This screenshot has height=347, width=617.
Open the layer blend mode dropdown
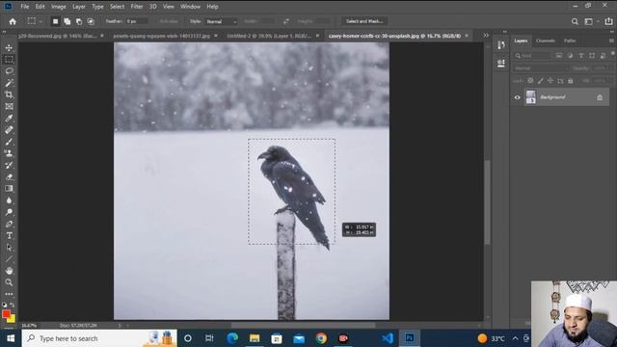click(x=541, y=68)
